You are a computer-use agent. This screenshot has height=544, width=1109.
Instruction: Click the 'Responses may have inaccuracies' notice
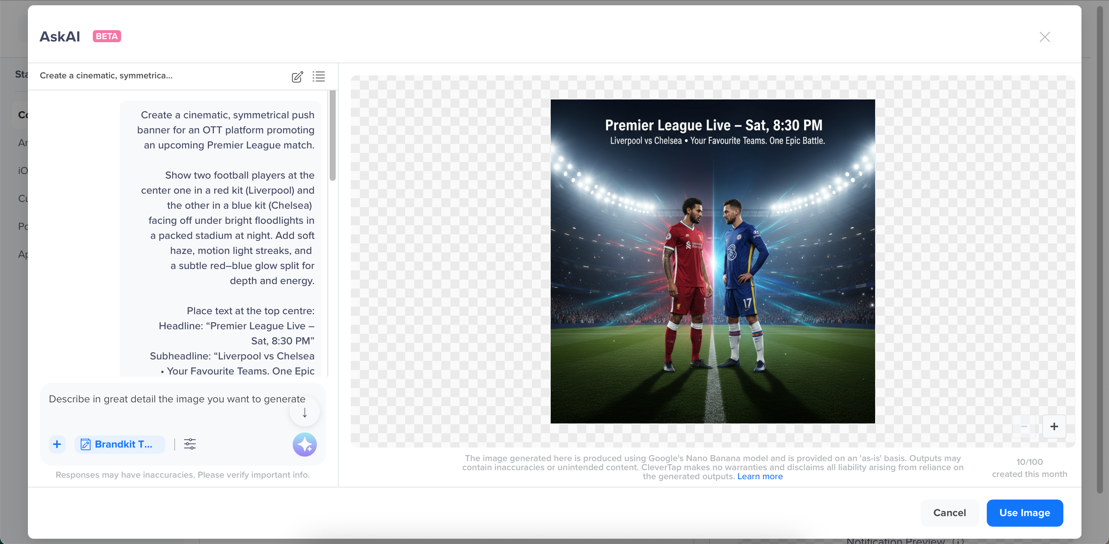pos(183,475)
